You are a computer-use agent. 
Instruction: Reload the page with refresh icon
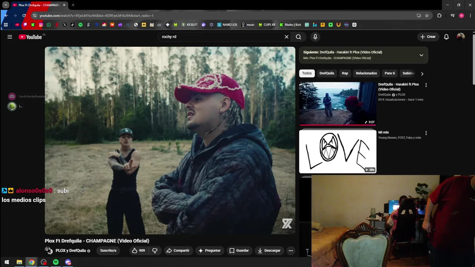click(24, 16)
